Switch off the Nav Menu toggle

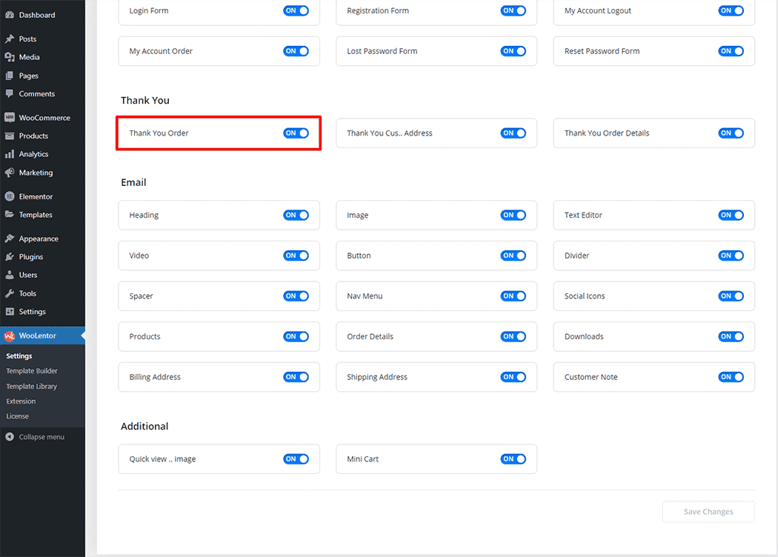pos(513,296)
